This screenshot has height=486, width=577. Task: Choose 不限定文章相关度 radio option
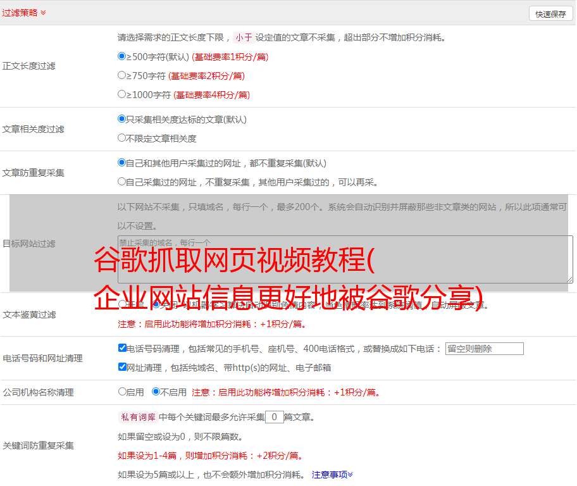pos(122,138)
